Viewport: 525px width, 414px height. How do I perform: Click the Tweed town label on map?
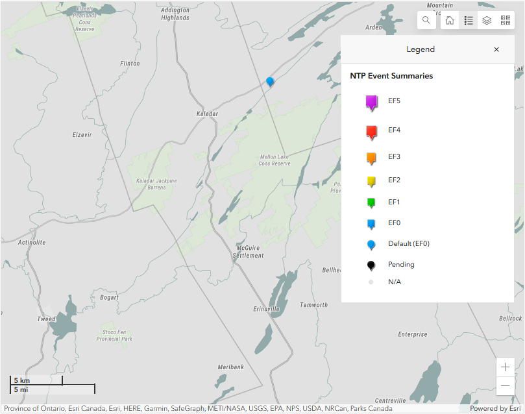click(x=45, y=319)
